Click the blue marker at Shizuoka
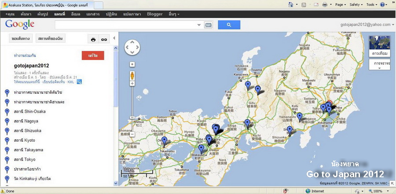The height and width of the screenshot is (194, 396). pos(290,130)
